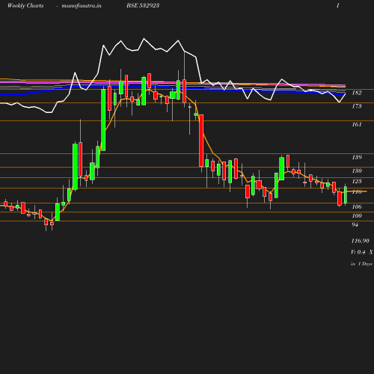The image size is (374, 374).
Task: Select the 100 price level label
Action: pyautogui.click(x=357, y=215)
